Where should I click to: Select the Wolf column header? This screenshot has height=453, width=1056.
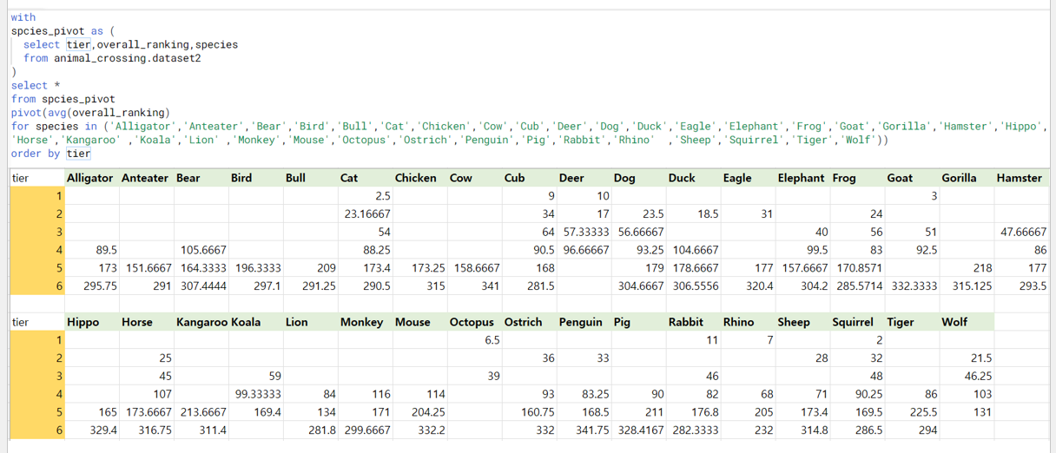coord(954,322)
